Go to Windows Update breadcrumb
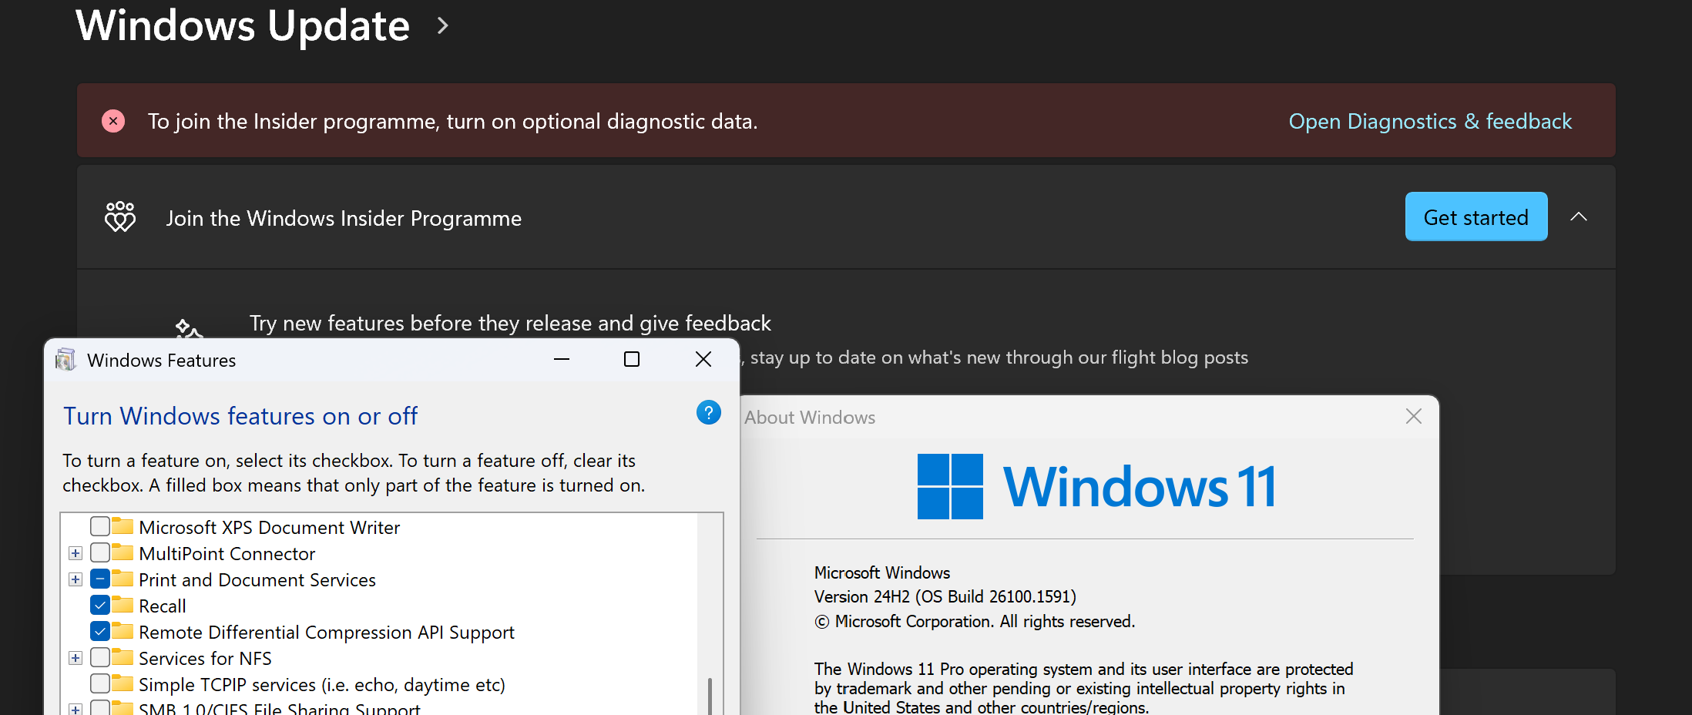Image resolution: width=1692 pixels, height=715 pixels. 243,26
